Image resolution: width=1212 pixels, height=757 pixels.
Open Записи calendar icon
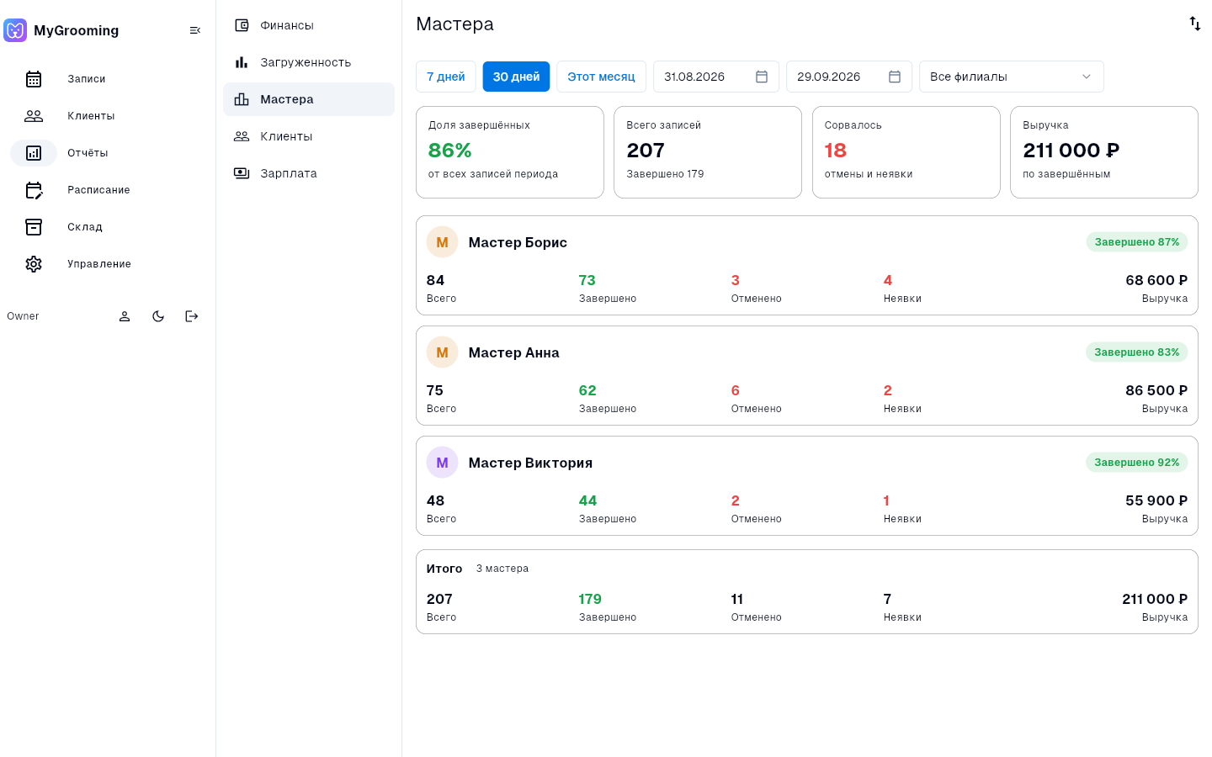click(x=34, y=79)
